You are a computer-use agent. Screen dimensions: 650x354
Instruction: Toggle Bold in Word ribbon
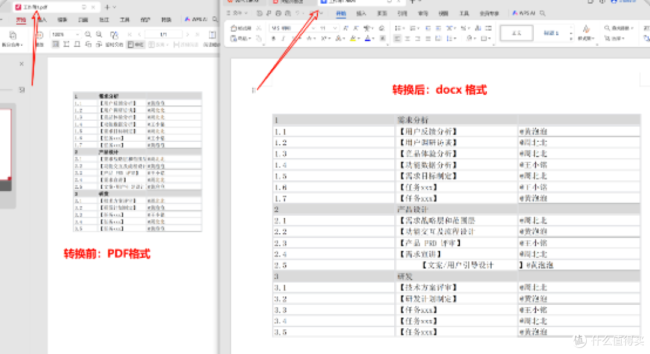(x=273, y=38)
